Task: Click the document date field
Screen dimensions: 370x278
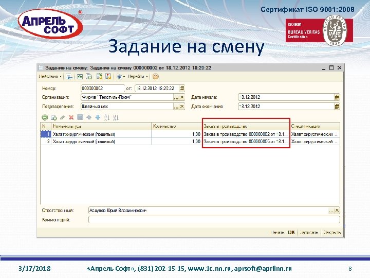Action: (x=157, y=89)
